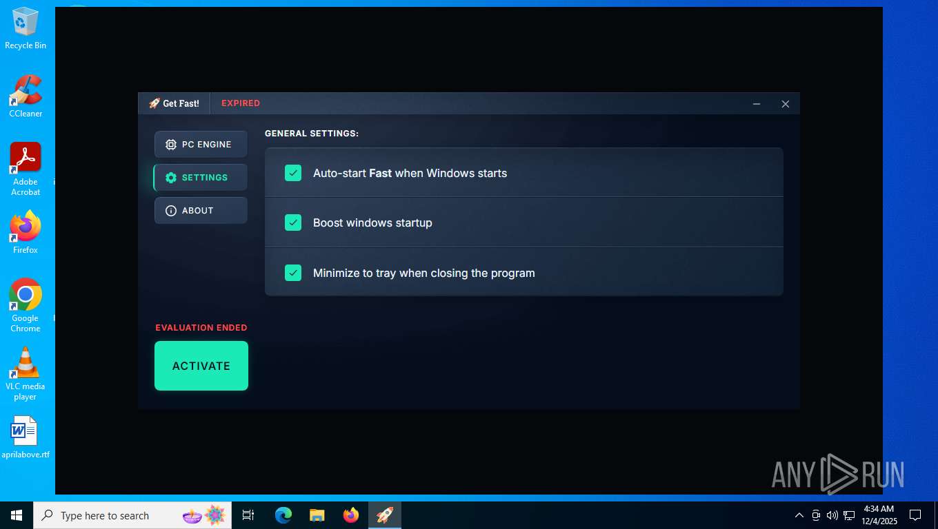Open the taskbar clock and date
Image resolution: width=938 pixels, height=529 pixels.
879,515
